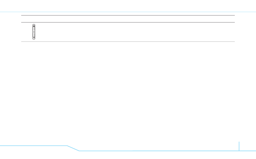
Task: Click the diagonal blue line segment in footer
Action: [73, 148]
